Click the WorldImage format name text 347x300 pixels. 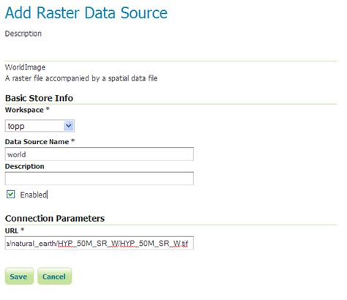pos(25,67)
